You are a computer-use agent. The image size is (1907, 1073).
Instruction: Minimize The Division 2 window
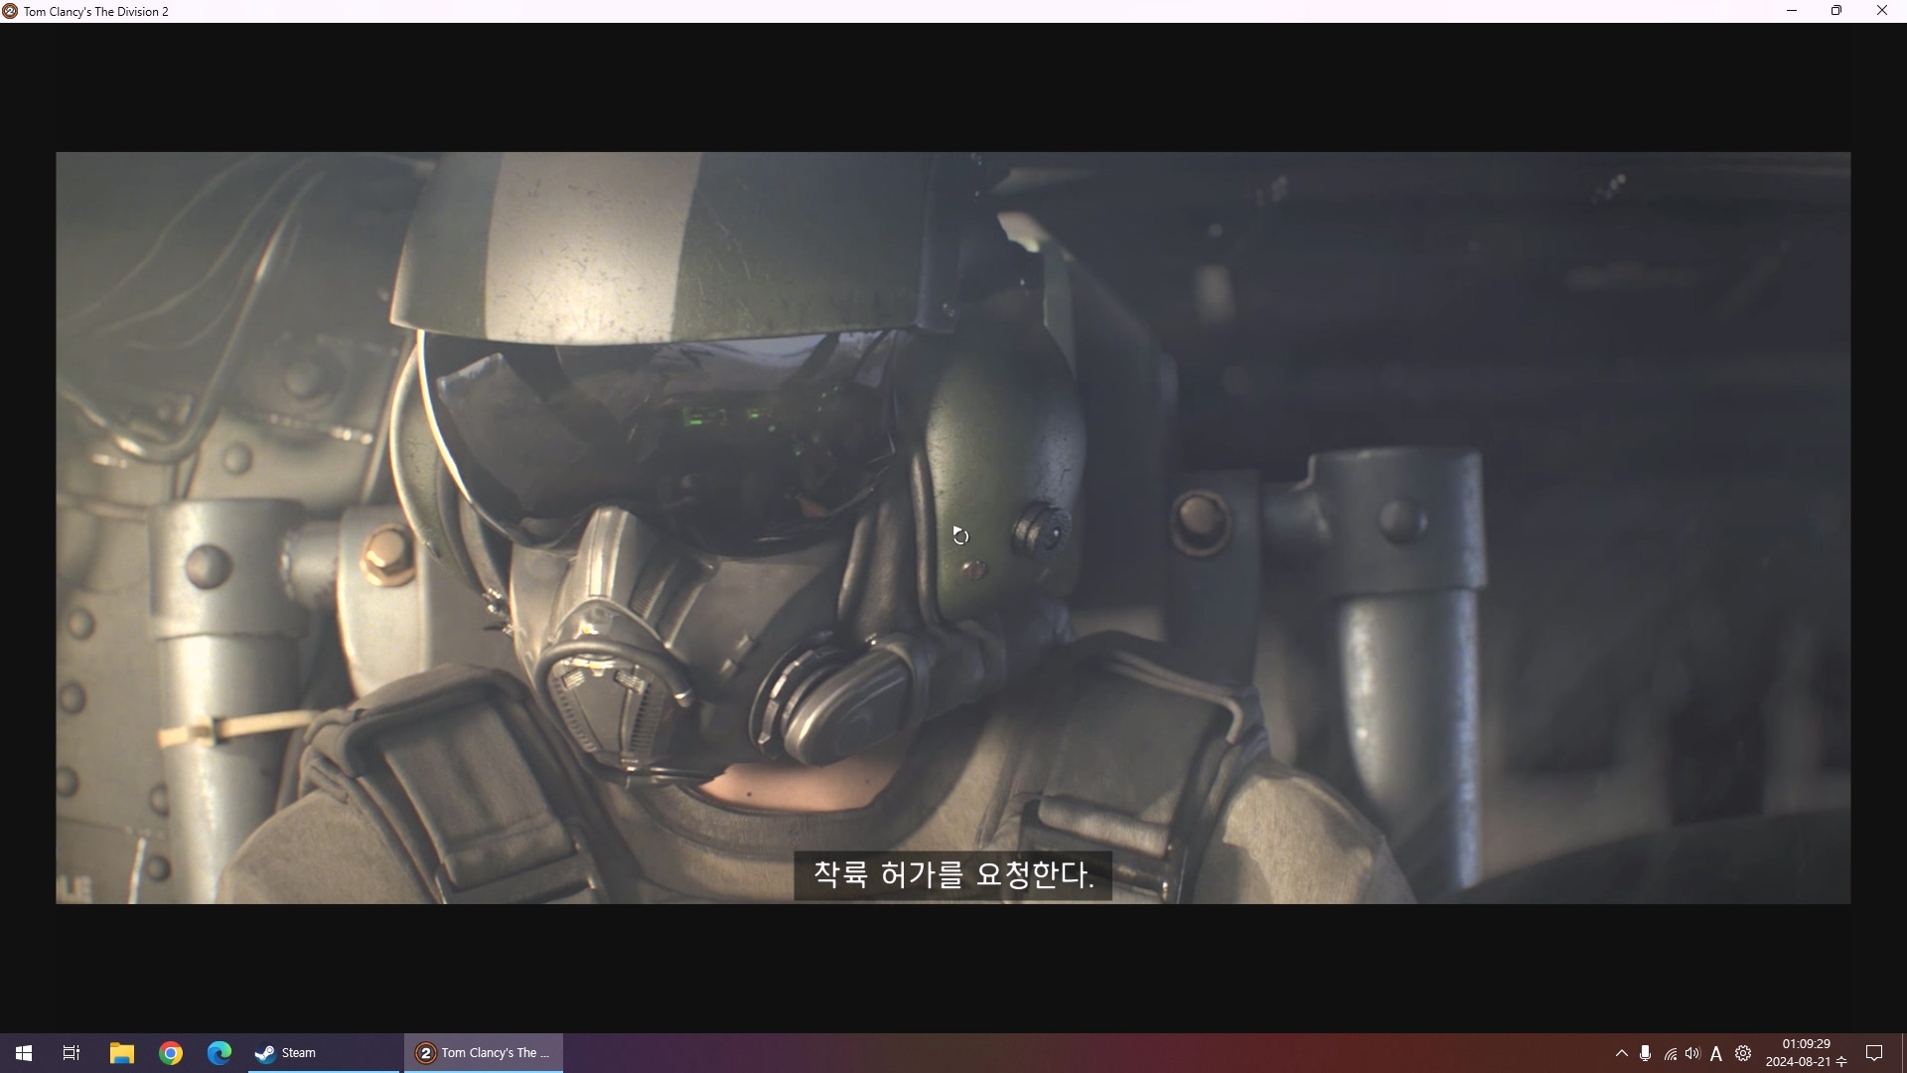point(1792,11)
